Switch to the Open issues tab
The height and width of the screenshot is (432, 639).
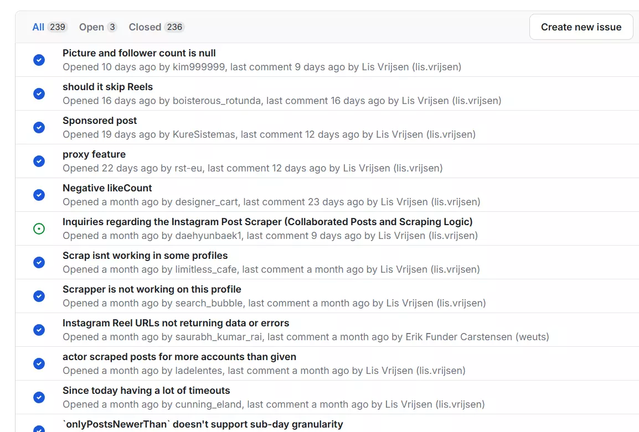pyautogui.click(x=97, y=27)
